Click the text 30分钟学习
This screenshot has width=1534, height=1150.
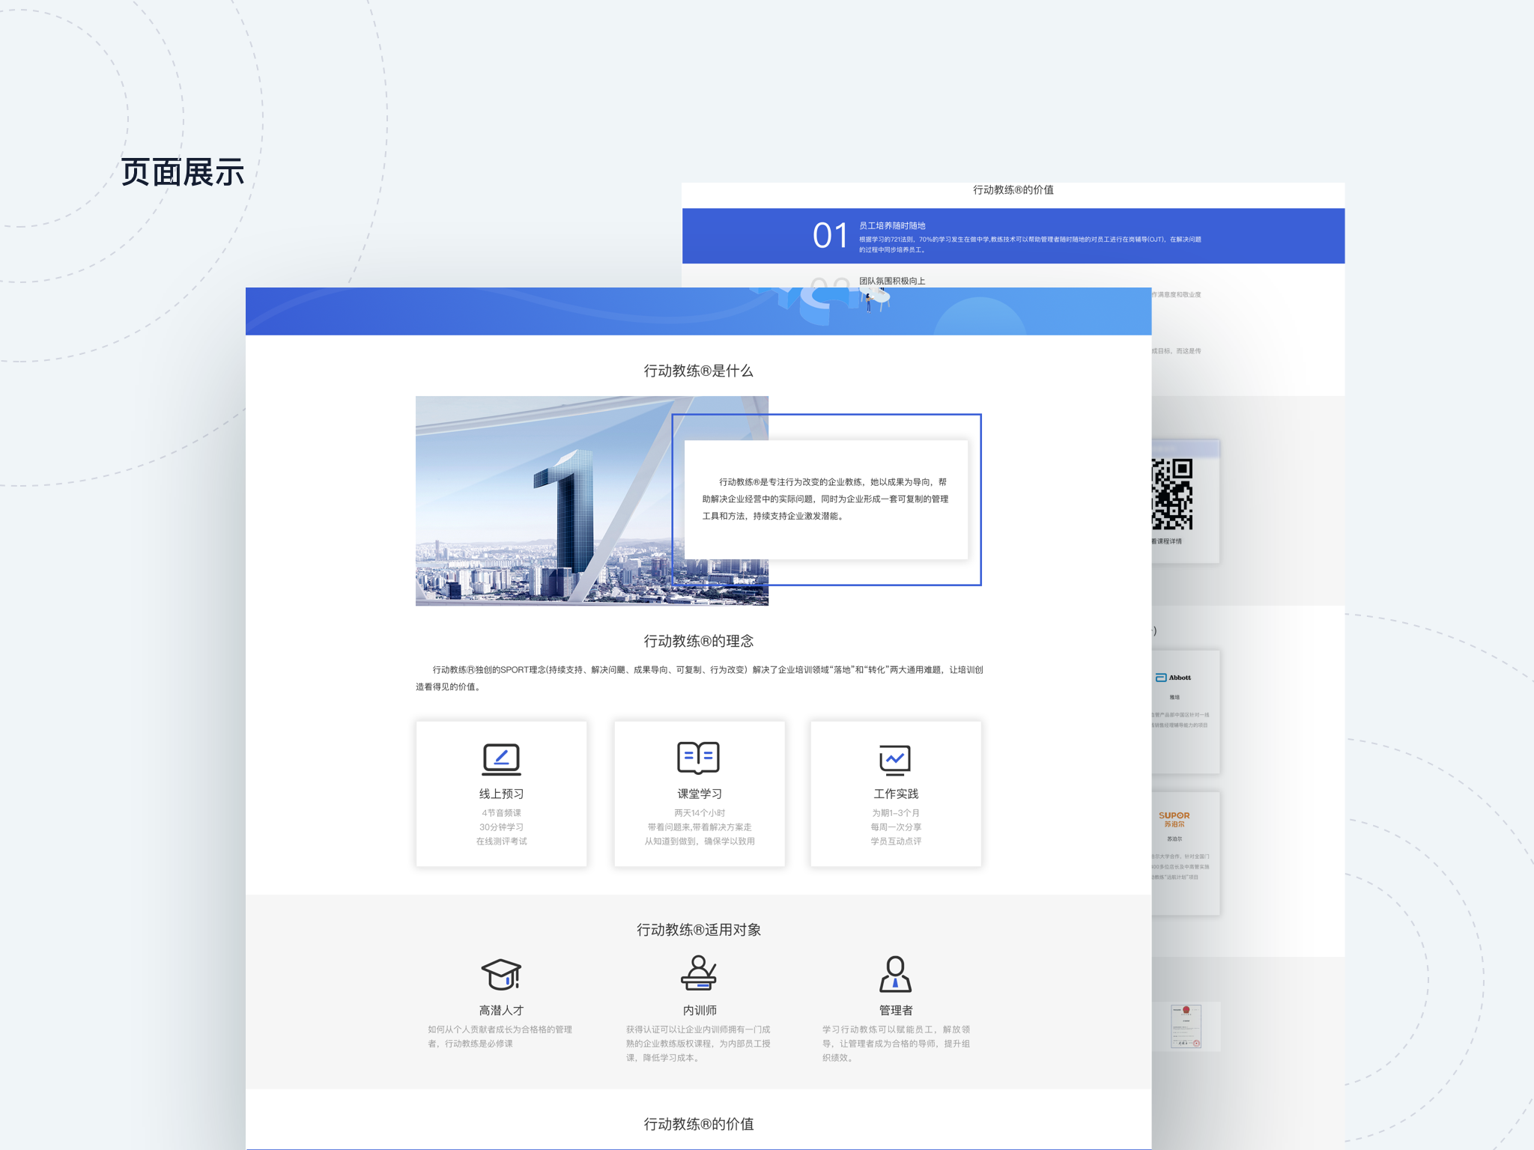coord(501,827)
